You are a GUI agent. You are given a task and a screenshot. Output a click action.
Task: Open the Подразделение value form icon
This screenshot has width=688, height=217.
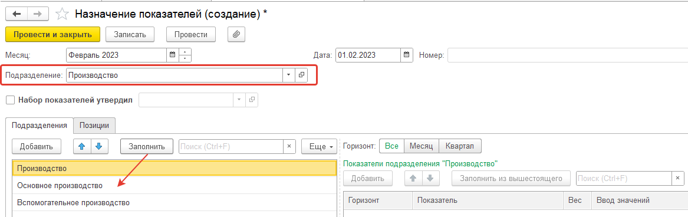pyautogui.click(x=301, y=75)
